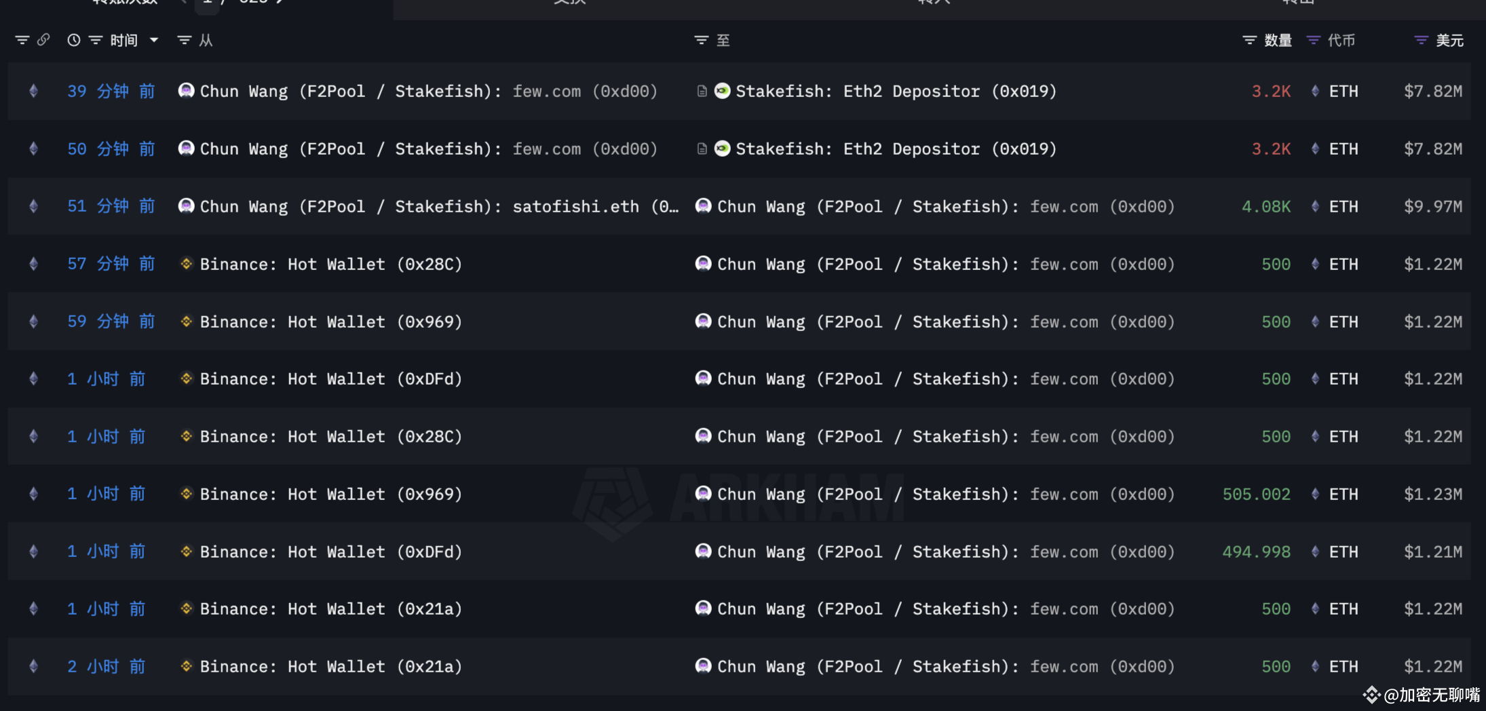Click the clock icon in the time column header
Screen dimensions: 1486x711
(74, 40)
